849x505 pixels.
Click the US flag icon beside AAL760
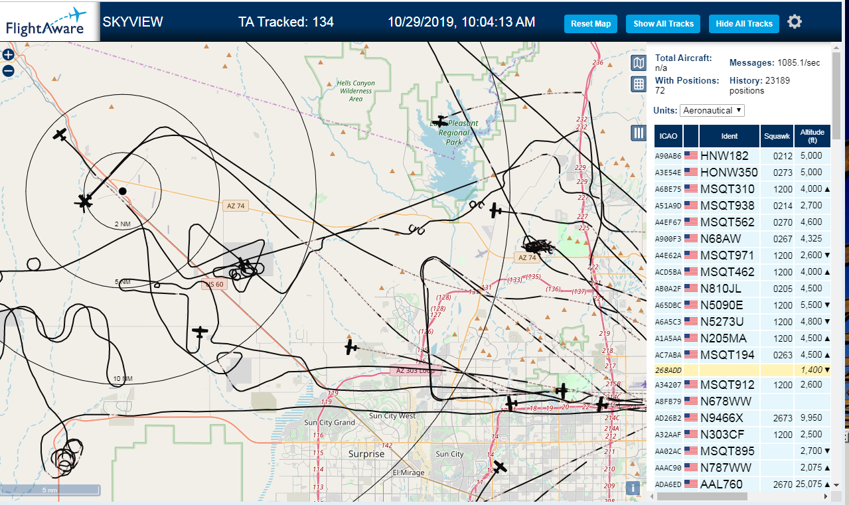(x=691, y=484)
